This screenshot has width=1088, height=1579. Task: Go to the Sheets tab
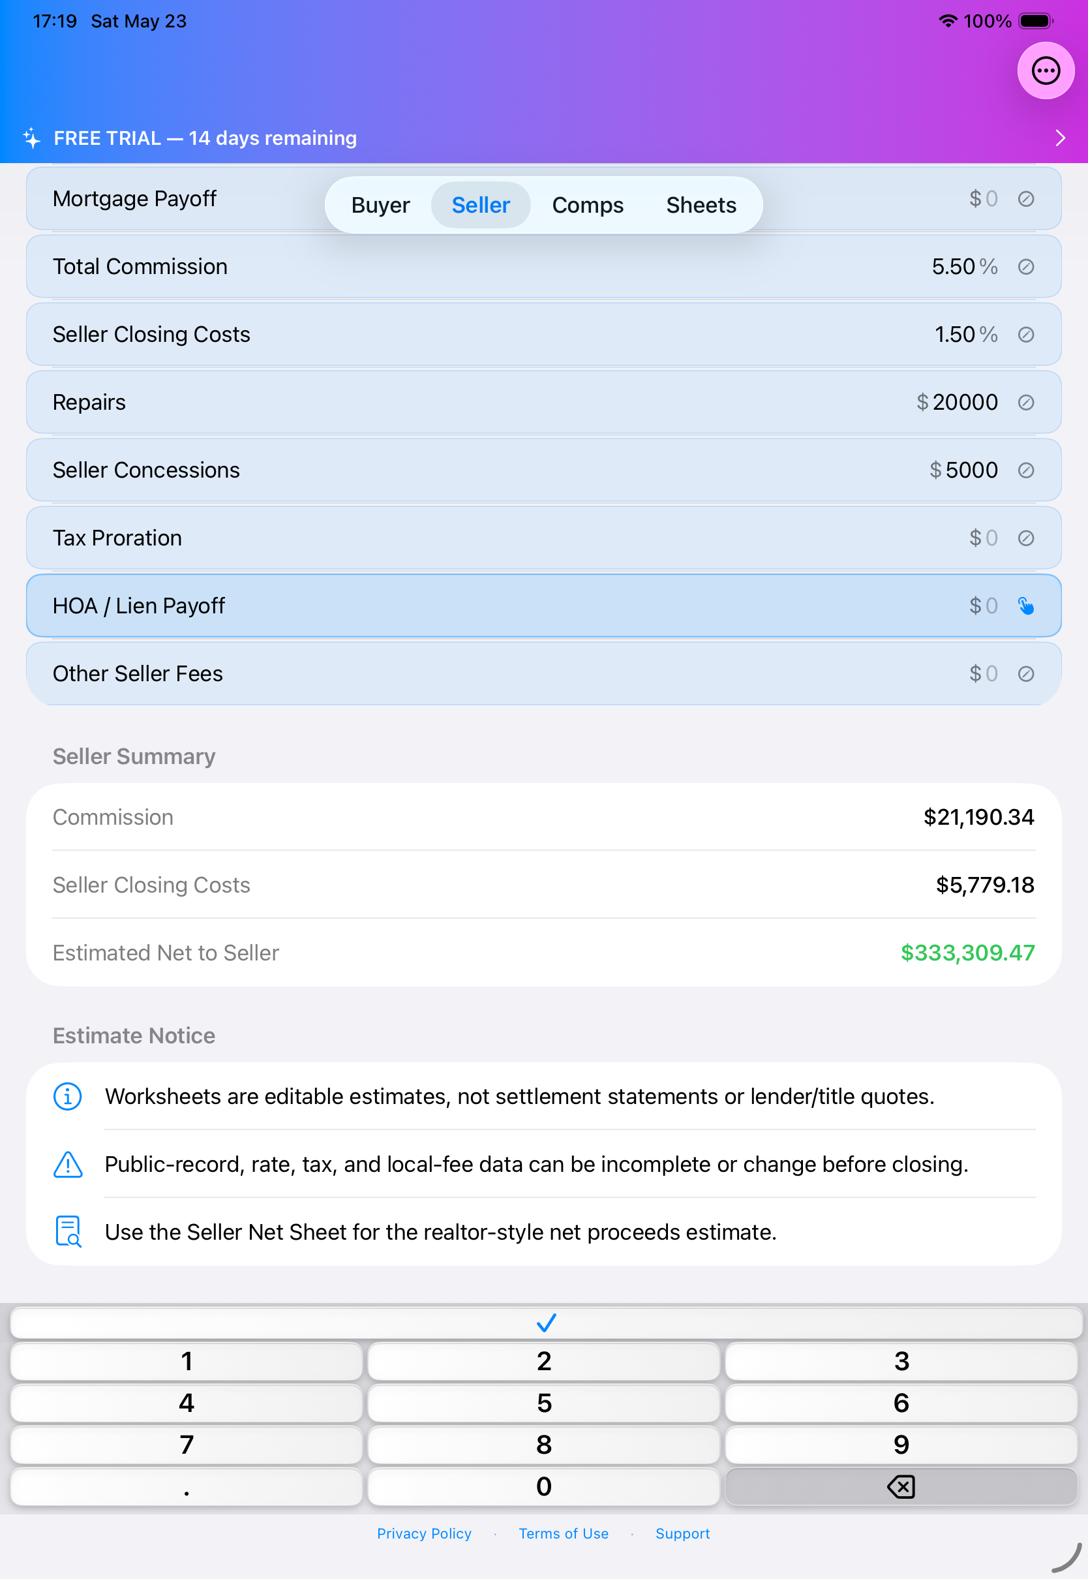coord(701,206)
